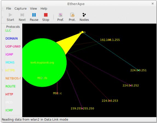Open the Capture menu
This screenshot has width=157, height=123.
(21, 9)
